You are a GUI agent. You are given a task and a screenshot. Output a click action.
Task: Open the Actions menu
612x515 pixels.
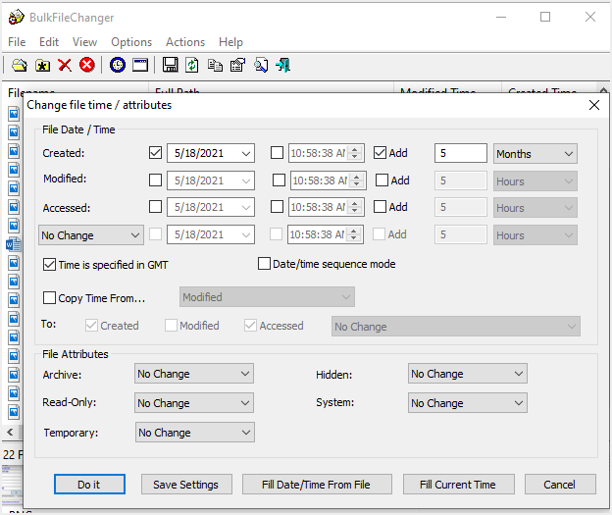click(185, 42)
